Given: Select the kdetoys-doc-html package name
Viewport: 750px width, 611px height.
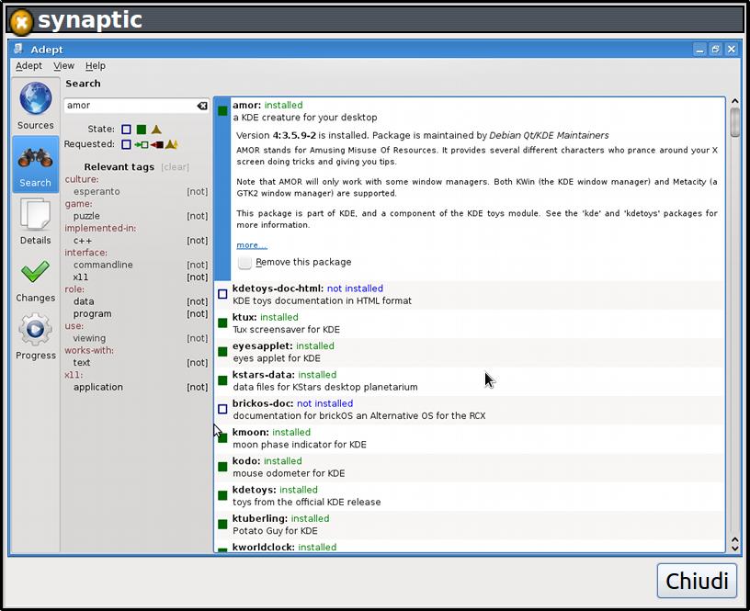Looking at the screenshot, I should pyautogui.click(x=278, y=289).
